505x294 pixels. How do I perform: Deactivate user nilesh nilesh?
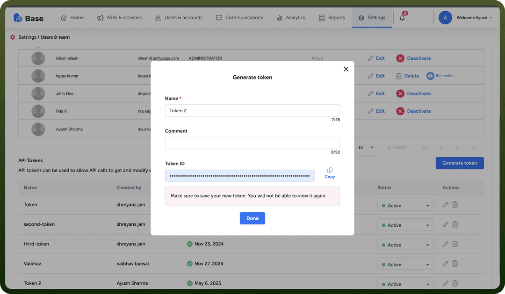pos(413,58)
